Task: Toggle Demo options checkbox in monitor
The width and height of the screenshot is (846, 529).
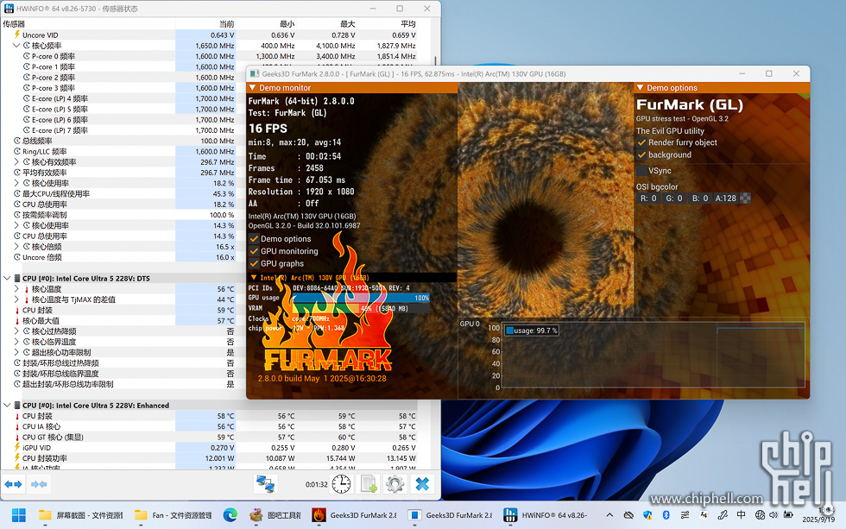Action: pos(254,238)
